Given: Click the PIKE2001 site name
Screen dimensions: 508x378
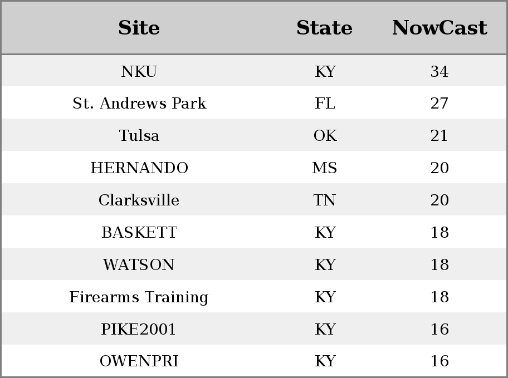Looking at the screenshot, I should tap(139, 329).
